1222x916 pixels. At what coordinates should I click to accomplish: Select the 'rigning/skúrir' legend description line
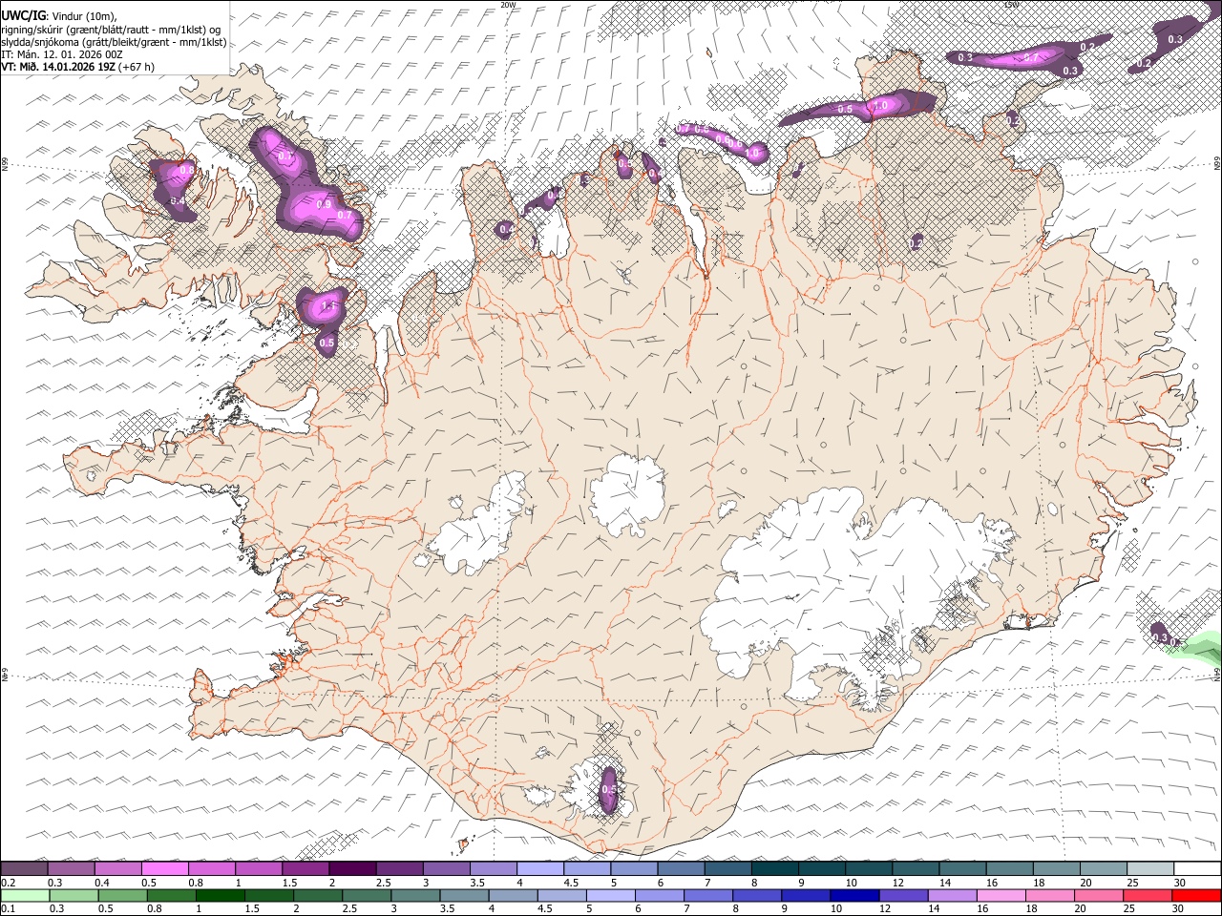click(x=112, y=30)
